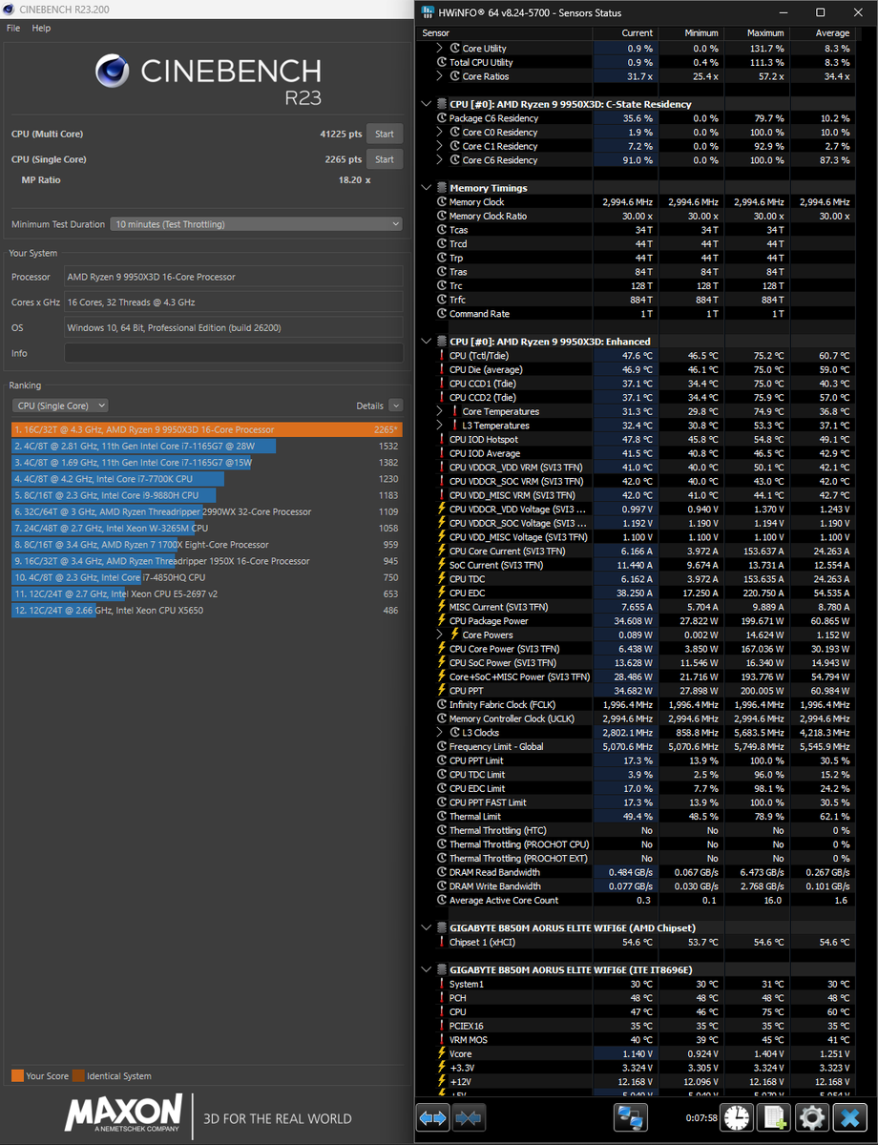This screenshot has height=1145, width=878.
Task: Click the shrink columns inward arrows icon
Action: click(x=469, y=1117)
